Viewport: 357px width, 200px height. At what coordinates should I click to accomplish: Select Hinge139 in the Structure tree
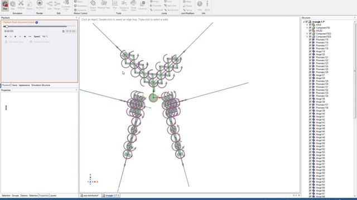pos(320,111)
